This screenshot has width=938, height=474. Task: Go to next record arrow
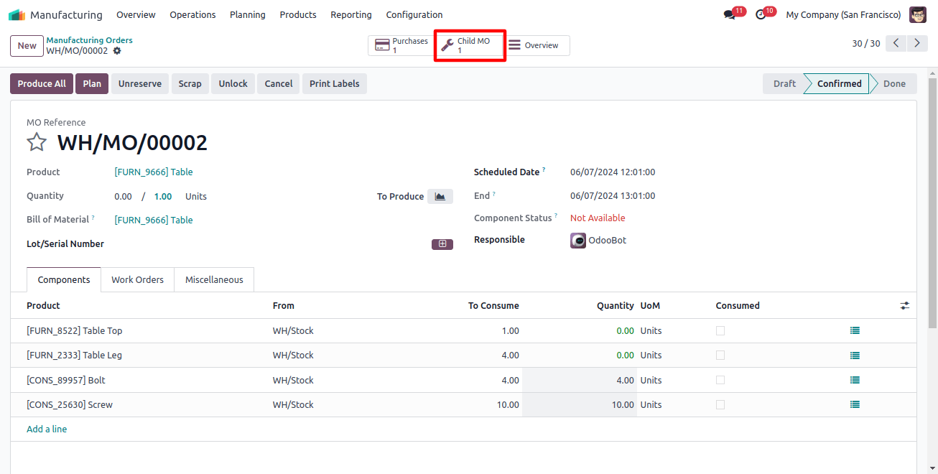(917, 44)
